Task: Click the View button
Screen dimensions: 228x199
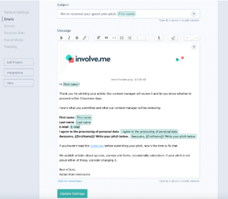Action: (x=19, y=83)
